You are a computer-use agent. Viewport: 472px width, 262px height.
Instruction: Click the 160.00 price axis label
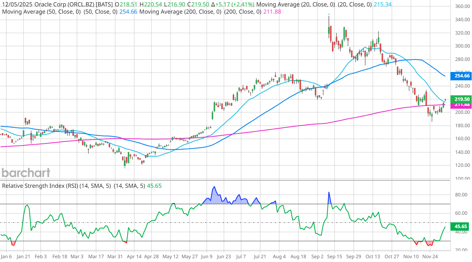click(x=462, y=139)
